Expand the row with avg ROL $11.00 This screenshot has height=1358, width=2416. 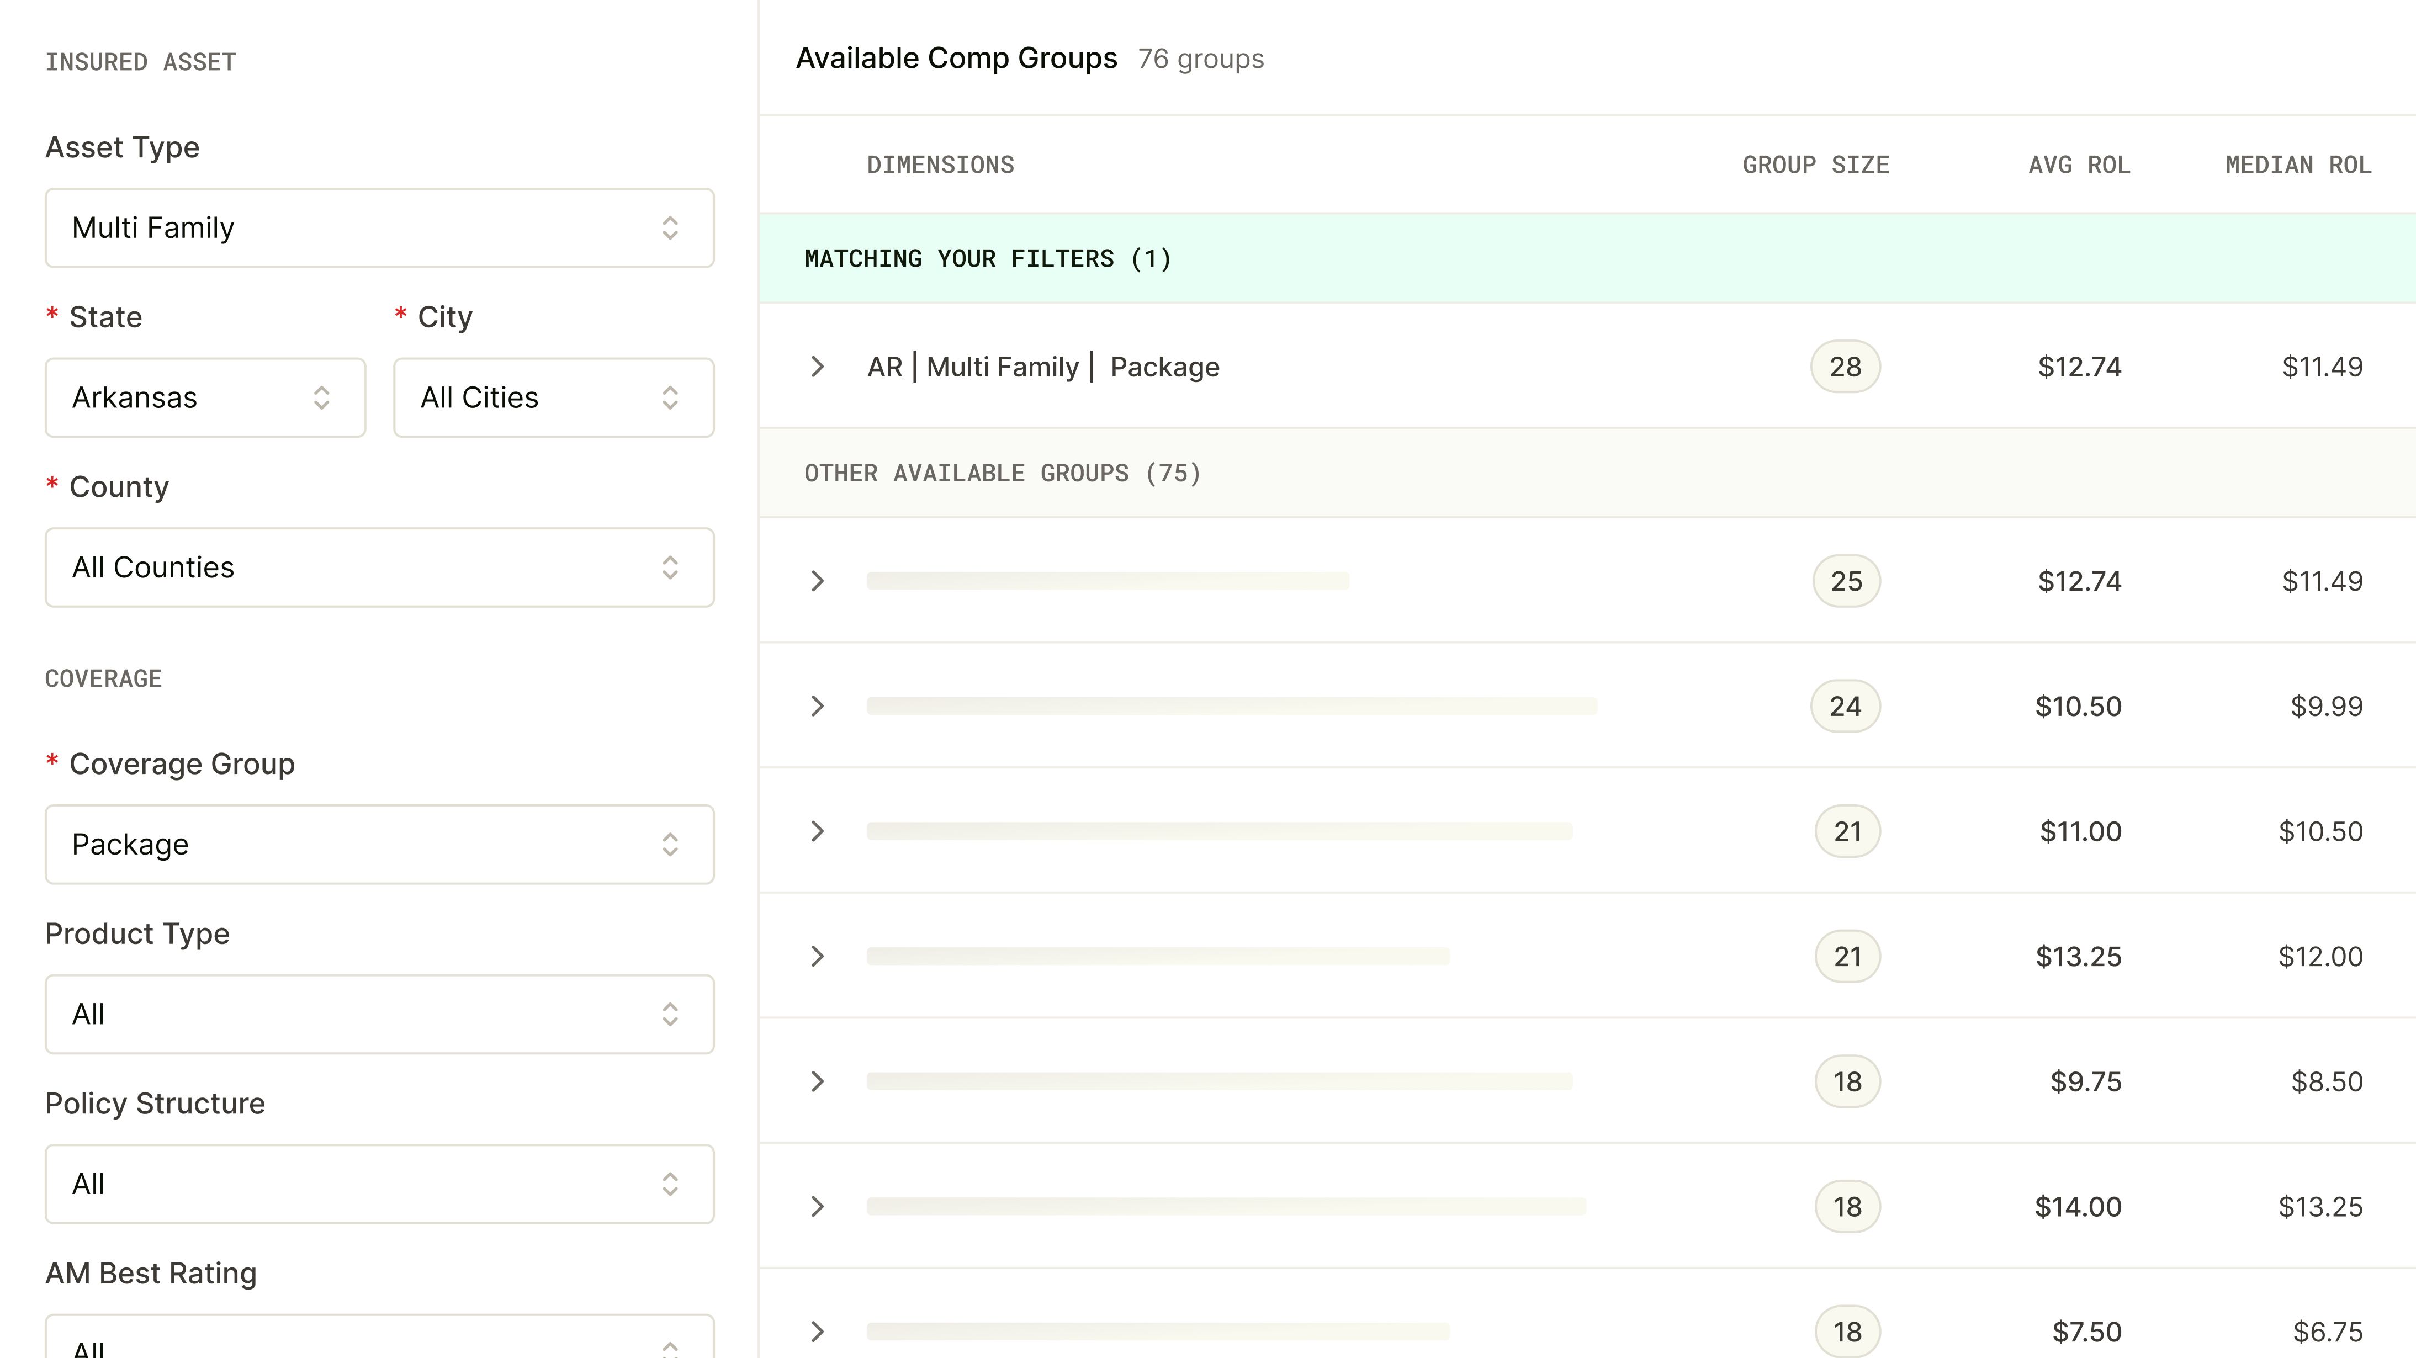[x=817, y=831]
